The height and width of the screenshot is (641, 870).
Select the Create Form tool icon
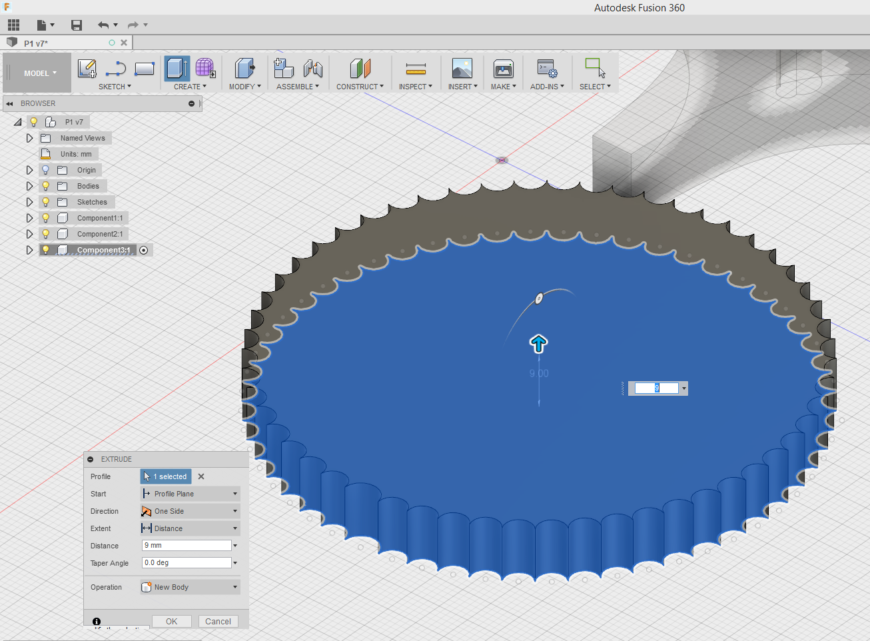pyautogui.click(x=205, y=68)
